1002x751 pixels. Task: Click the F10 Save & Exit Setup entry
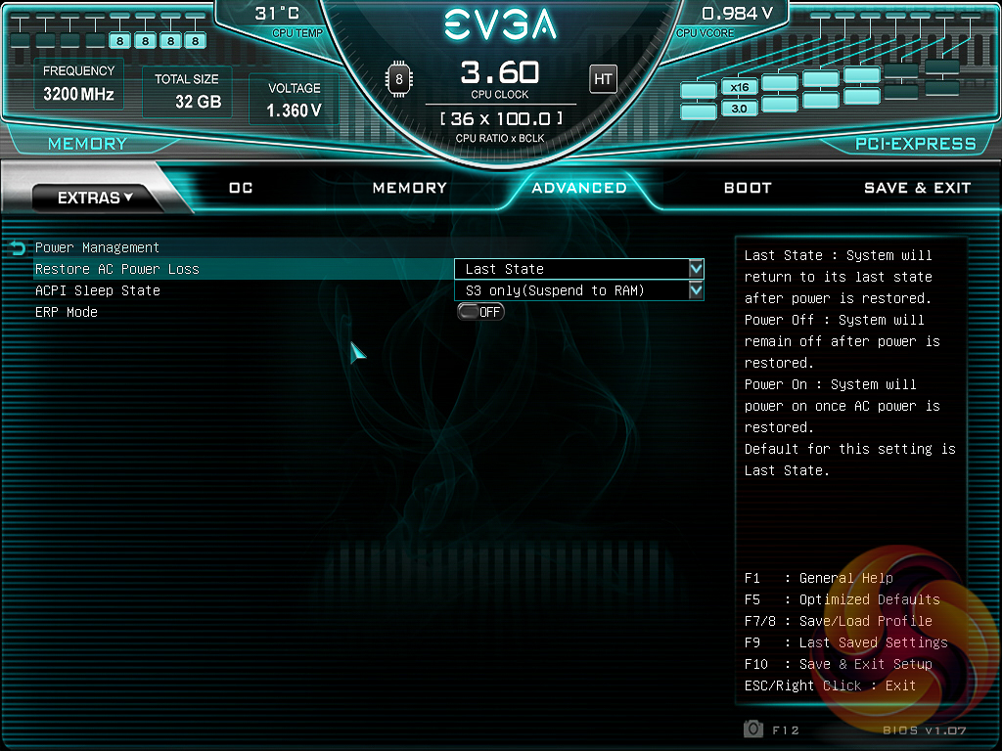click(838, 664)
